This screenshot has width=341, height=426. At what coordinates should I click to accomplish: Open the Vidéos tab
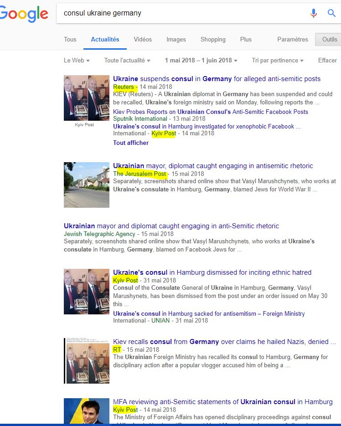tap(143, 39)
